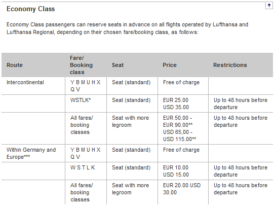Click the intro paragraph about Lufthansa Regional
Image resolution: width=274 pixels, height=207 pixels.
coord(128,28)
